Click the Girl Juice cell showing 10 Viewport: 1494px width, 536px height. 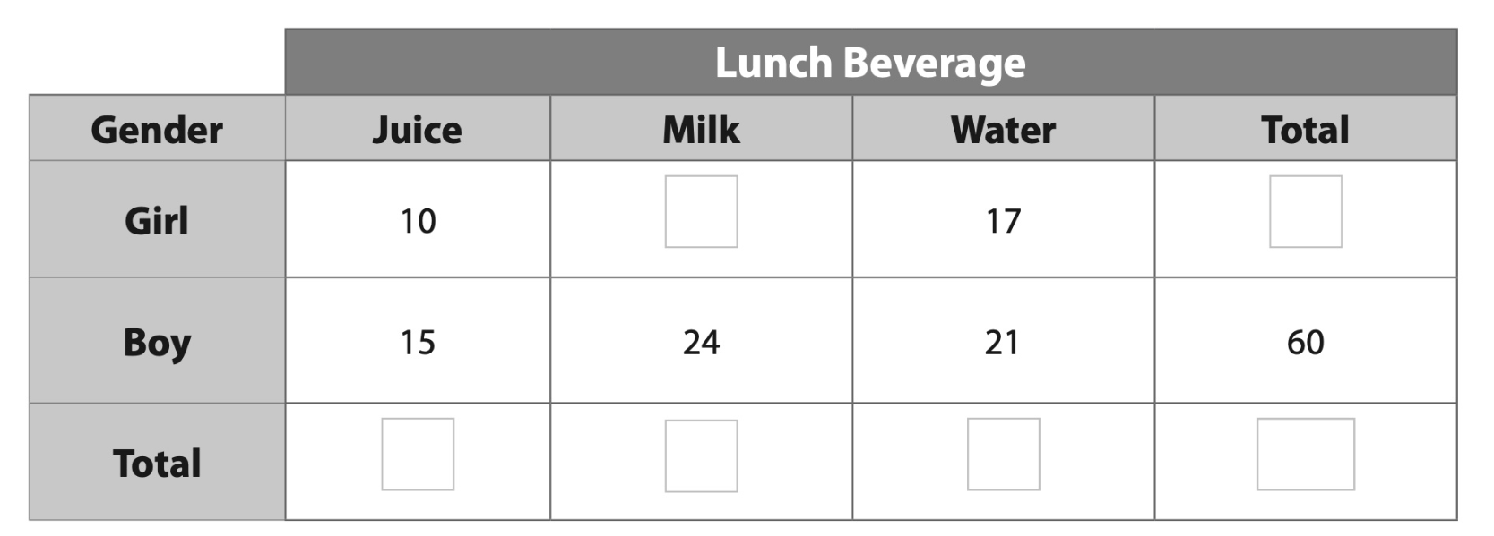[418, 221]
